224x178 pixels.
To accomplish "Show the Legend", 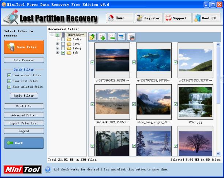I will coord(24,131).
